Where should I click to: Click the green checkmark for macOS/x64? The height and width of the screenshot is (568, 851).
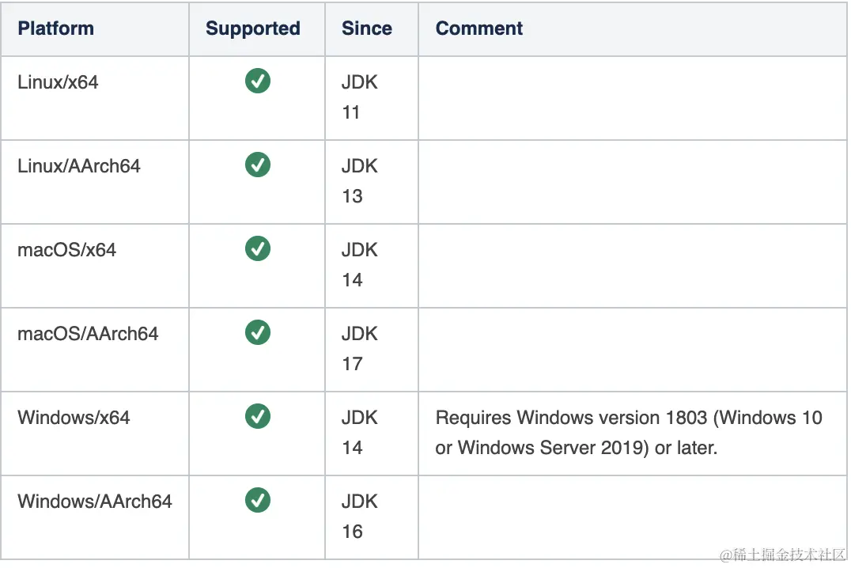(257, 248)
